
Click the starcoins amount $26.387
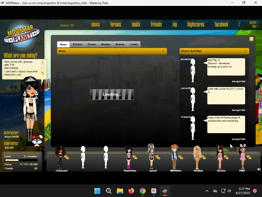(x=9, y=147)
